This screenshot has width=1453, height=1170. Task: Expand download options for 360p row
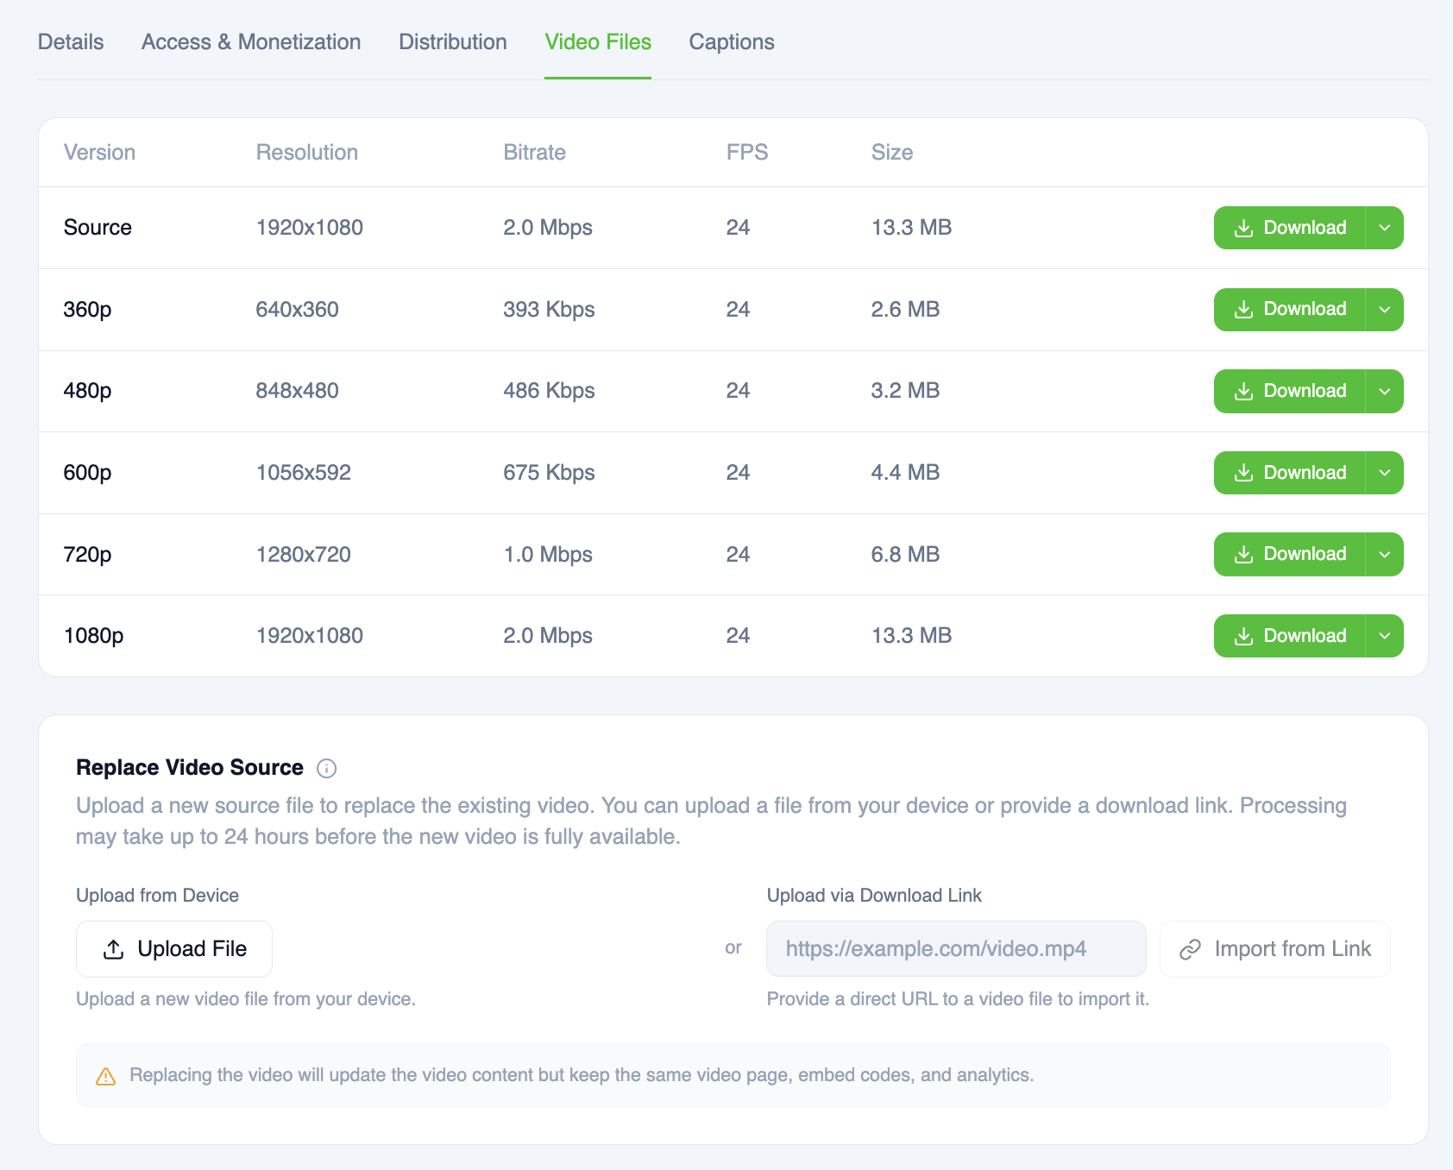pos(1385,310)
